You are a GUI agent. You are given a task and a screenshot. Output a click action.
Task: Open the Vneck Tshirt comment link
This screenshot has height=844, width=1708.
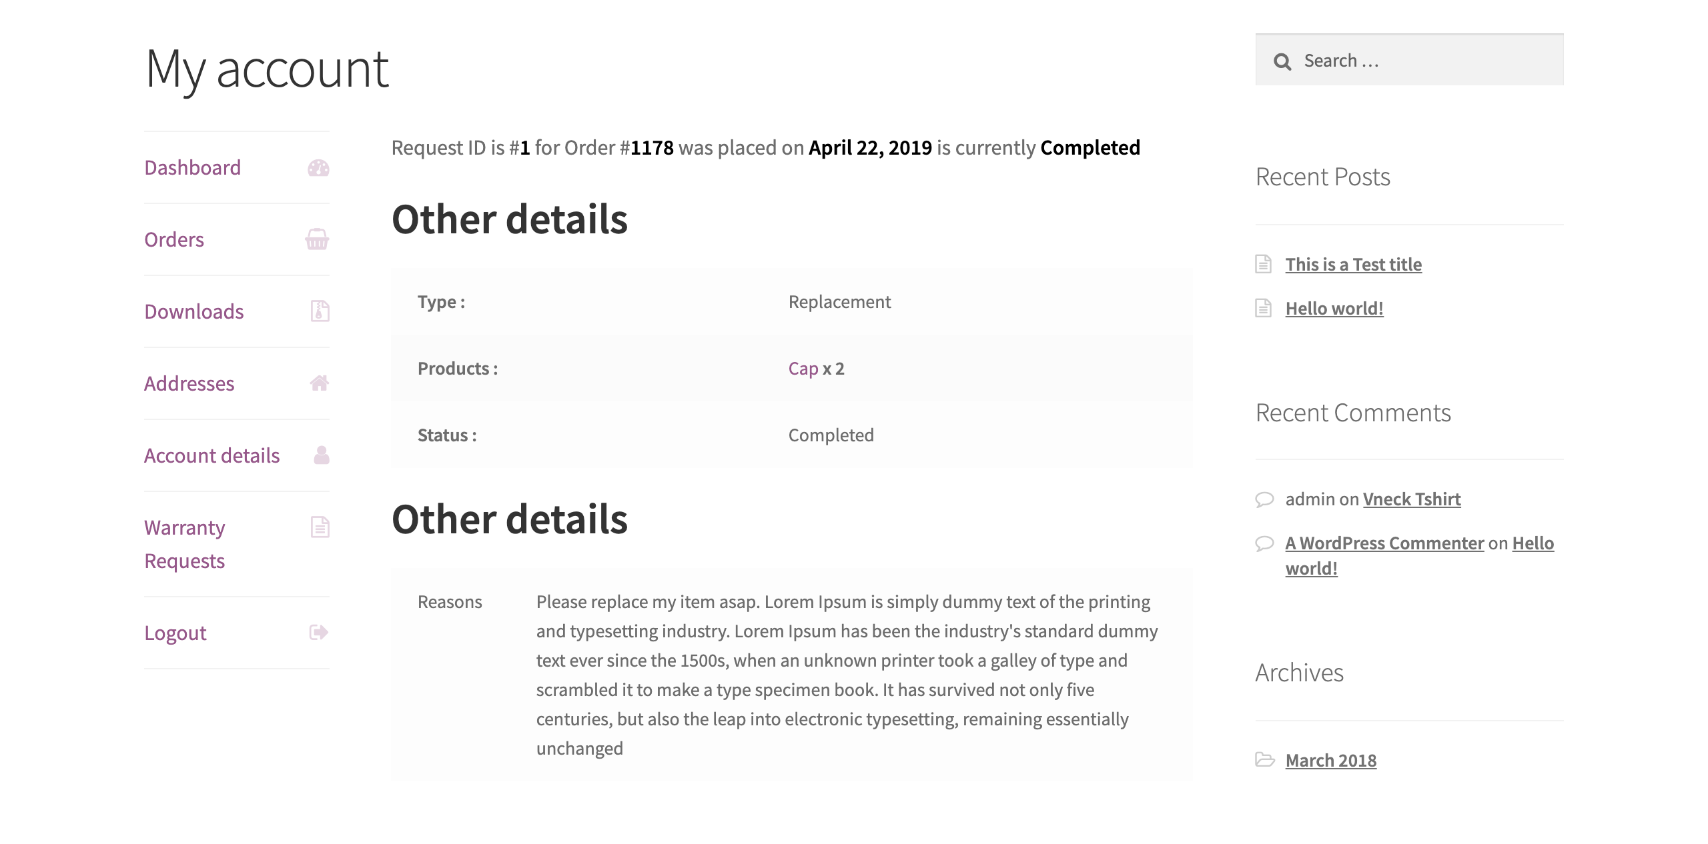coord(1411,499)
